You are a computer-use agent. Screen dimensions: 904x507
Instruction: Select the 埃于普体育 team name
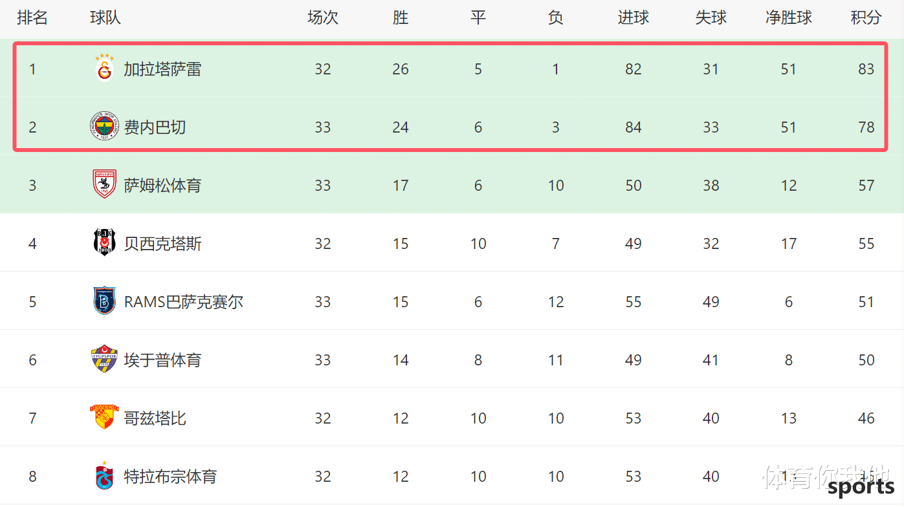(162, 360)
